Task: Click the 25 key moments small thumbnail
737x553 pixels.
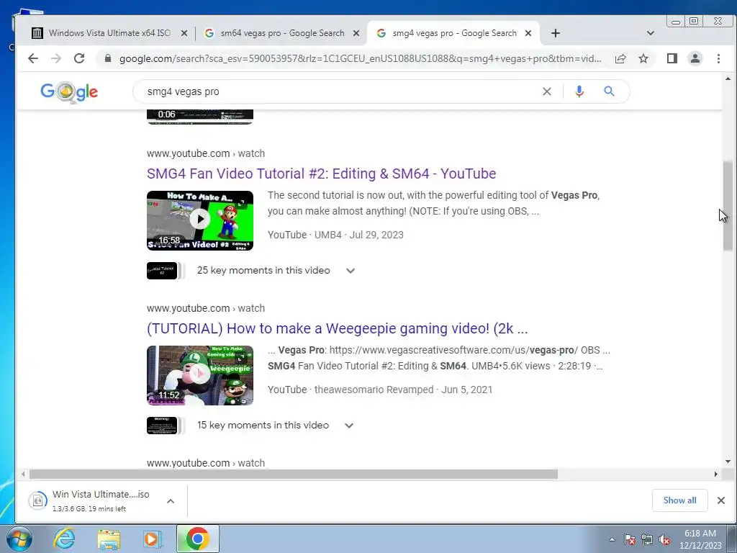Action: click(x=162, y=271)
